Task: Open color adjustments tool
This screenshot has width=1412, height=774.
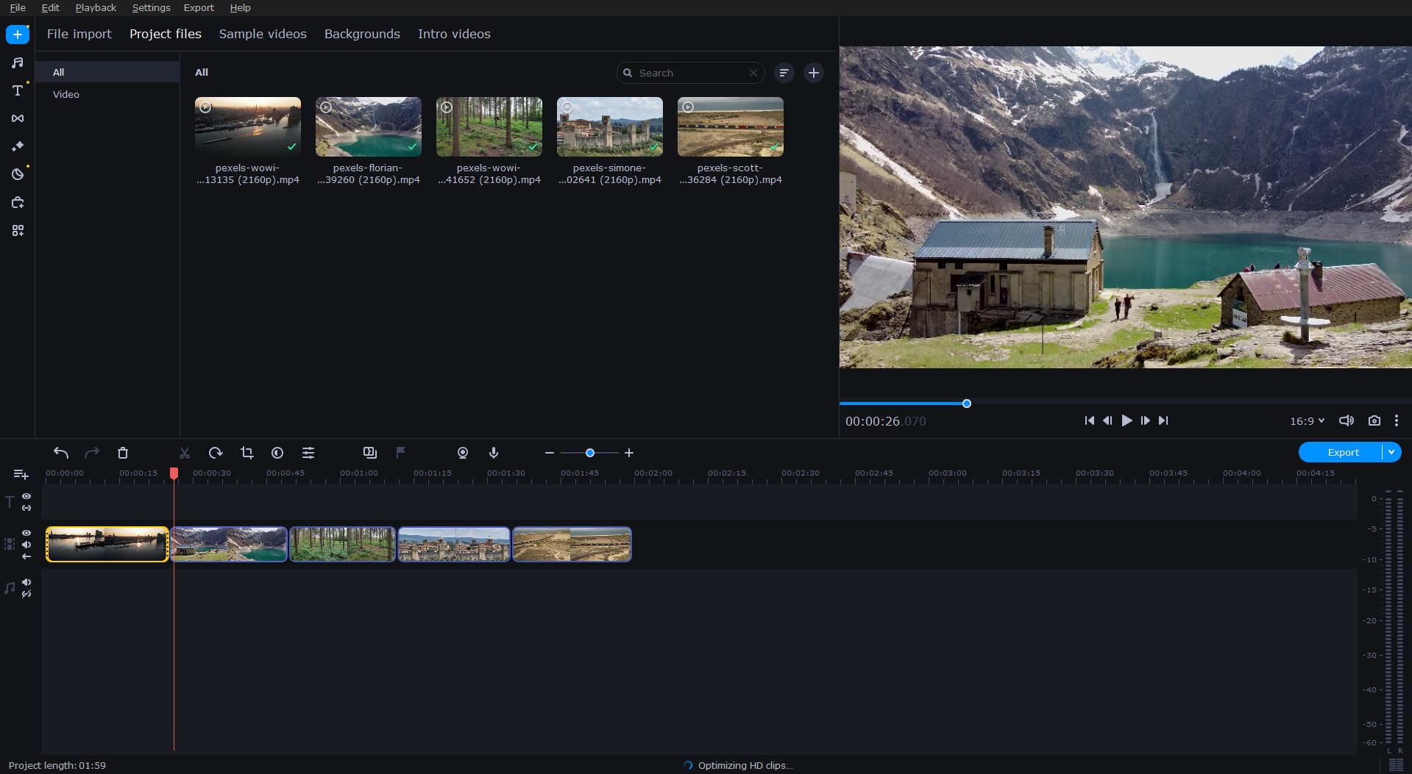Action: click(x=277, y=453)
